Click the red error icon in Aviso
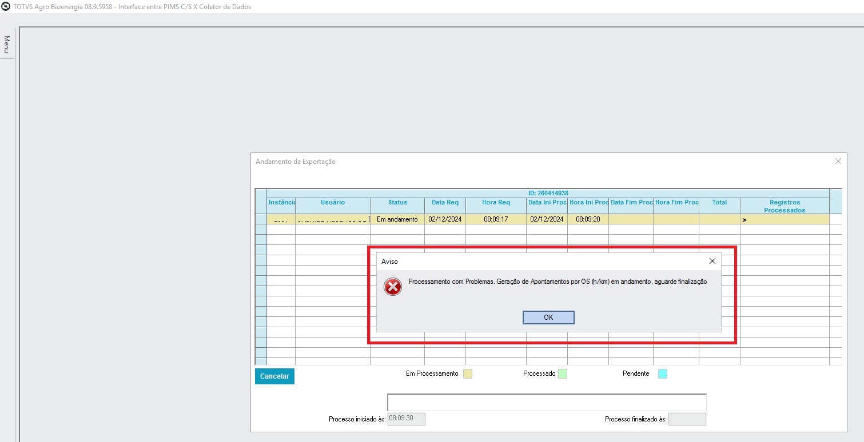 (392, 287)
